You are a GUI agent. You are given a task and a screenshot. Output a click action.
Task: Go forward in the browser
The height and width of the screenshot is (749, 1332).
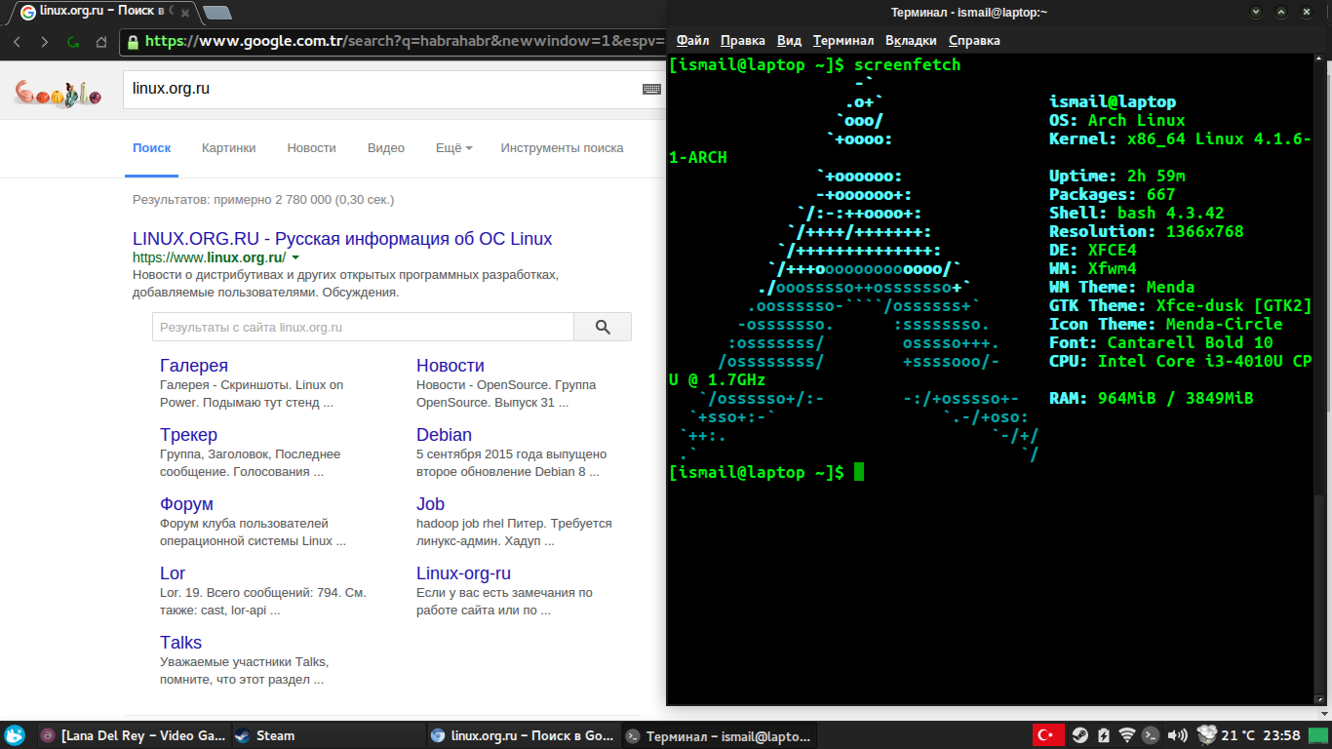click(44, 42)
